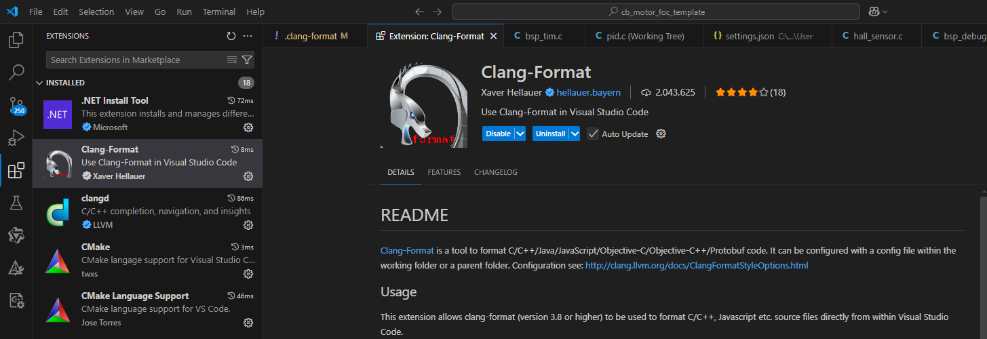The width and height of the screenshot is (987, 339).
Task: Select the clangd extension row
Action: click(x=147, y=213)
